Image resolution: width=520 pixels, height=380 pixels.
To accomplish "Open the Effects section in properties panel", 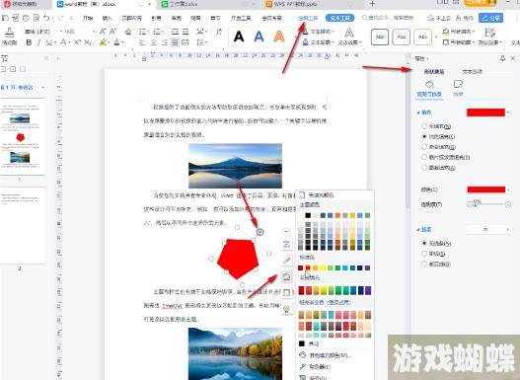I will [x=458, y=88].
